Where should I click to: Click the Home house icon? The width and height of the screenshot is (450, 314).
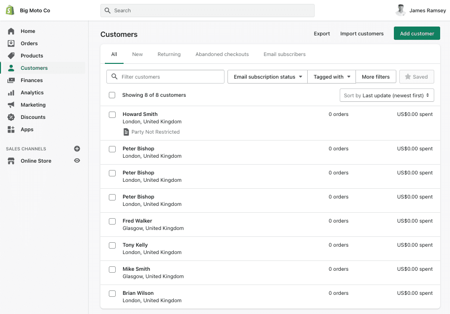tap(11, 31)
